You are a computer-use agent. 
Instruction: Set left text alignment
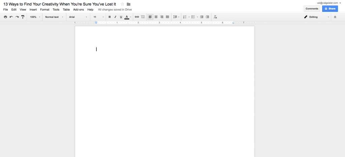click(150, 17)
